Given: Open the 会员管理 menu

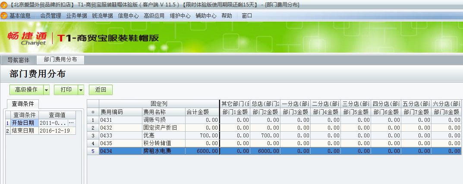Looking at the screenshot, I should [x=51, y=16].
